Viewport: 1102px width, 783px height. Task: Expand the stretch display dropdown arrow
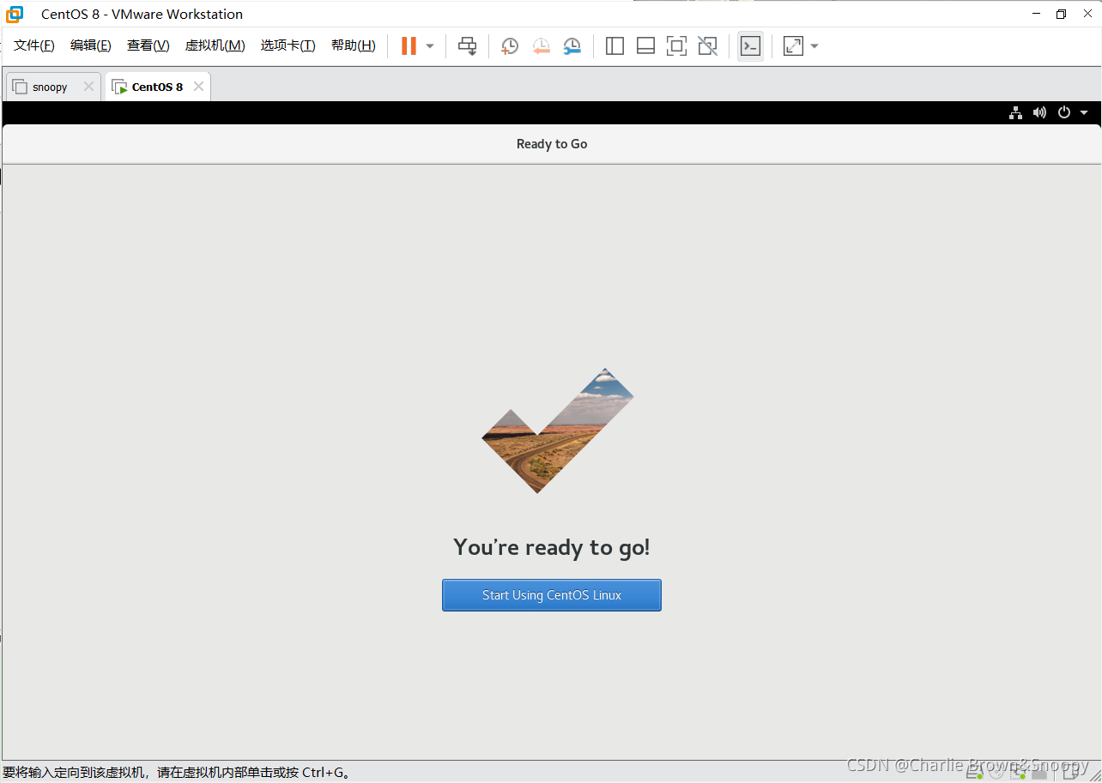click(814, 46)
